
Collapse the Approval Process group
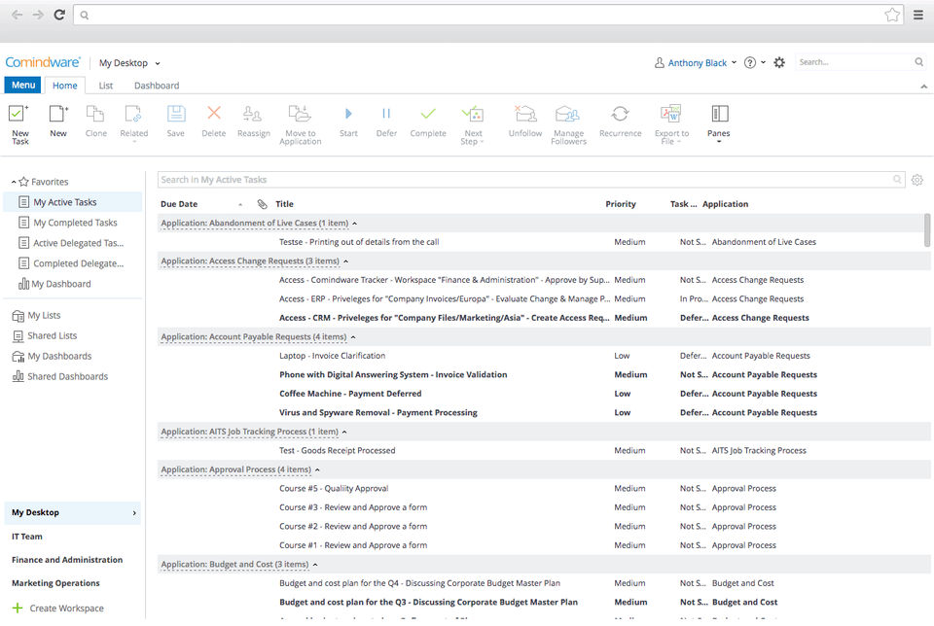tap(317, 469)
